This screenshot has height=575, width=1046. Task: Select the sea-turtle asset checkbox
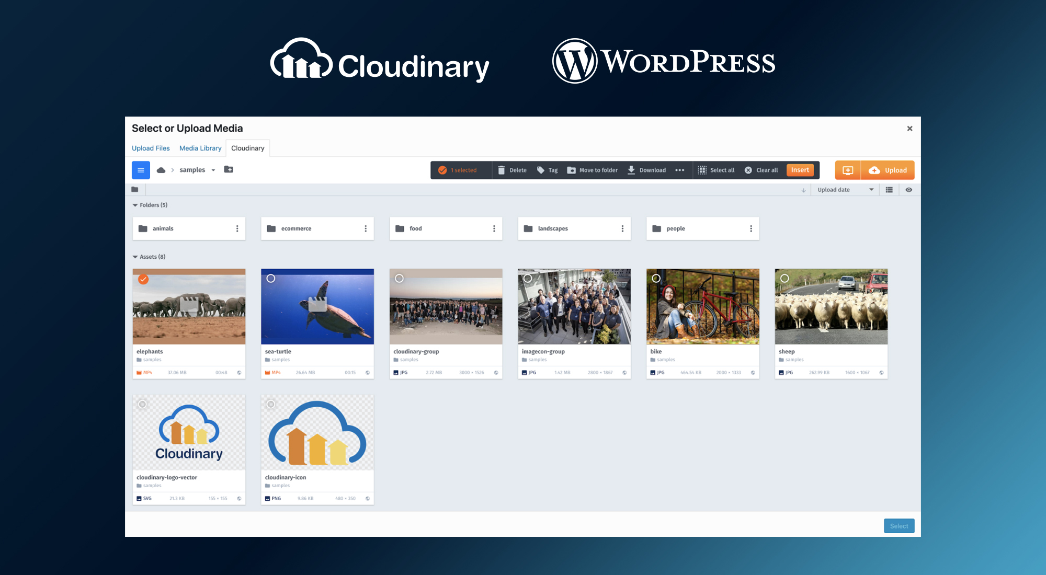[271, 279]
